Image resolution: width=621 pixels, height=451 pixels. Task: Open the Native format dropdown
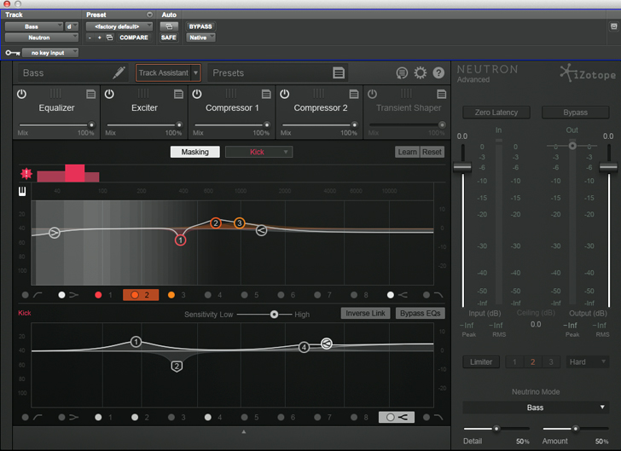[x=200, y=38]
